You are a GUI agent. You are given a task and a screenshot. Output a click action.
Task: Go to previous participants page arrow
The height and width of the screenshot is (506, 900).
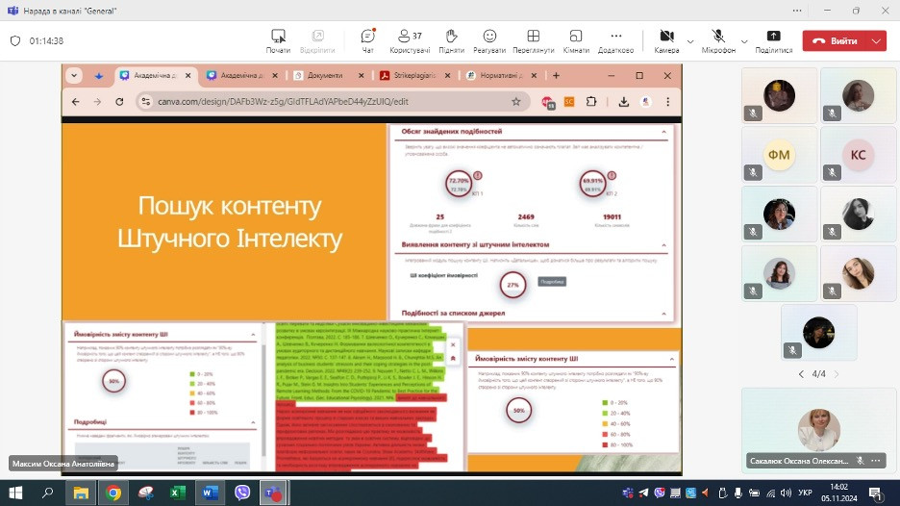click(x=801, y=374)
